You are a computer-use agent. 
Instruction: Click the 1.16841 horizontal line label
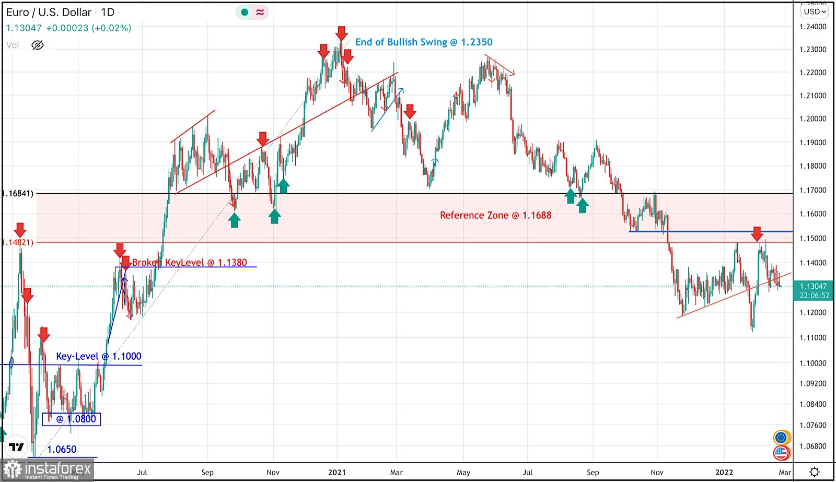(x=17, y=194)
